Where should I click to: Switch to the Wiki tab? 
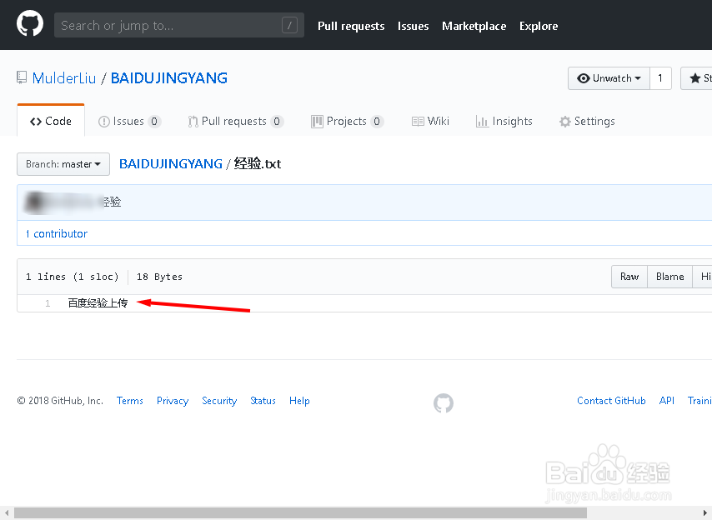[x=430, y=121]
